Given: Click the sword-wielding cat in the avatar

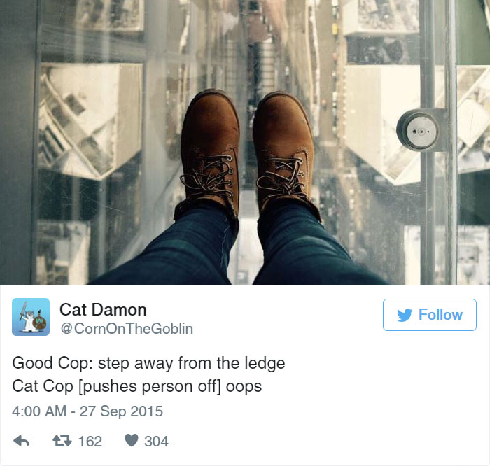Looking at the screenshot, I should pos(28,318).
